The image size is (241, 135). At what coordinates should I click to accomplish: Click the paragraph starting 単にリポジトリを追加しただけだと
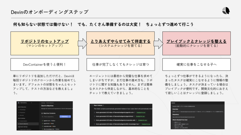[45, 84]
